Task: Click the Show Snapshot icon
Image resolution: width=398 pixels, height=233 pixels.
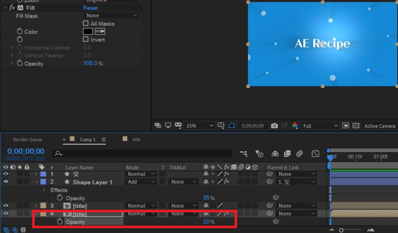Action: (284, 126)
